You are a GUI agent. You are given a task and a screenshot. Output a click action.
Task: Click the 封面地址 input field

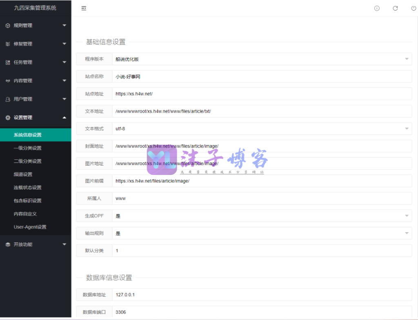point(262,146)
